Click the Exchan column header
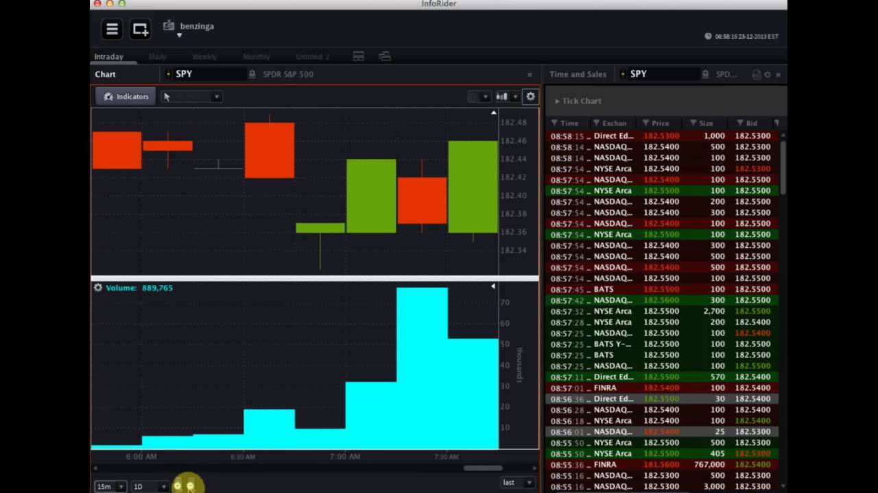The height and width of the screenshot is (493, 878). coord(614,123)
